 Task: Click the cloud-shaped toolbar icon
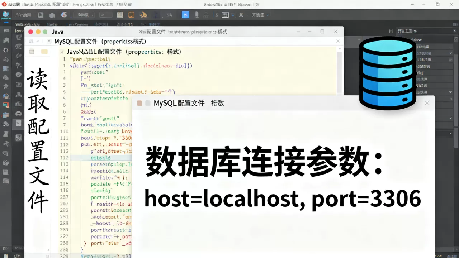(x=52, y=15)
